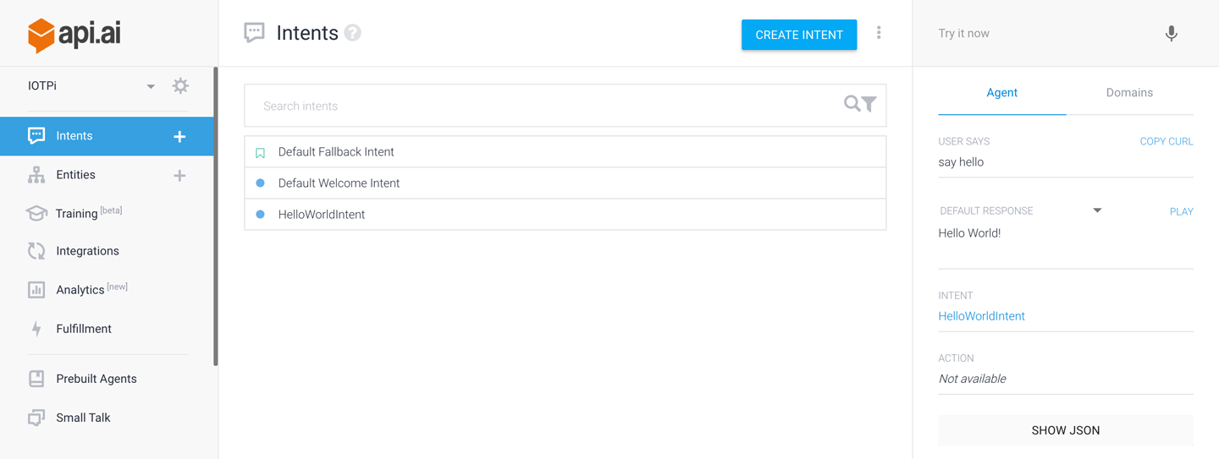1219x459 pixels.
Task: Click the api.ai logo
Action: (73, 35)
